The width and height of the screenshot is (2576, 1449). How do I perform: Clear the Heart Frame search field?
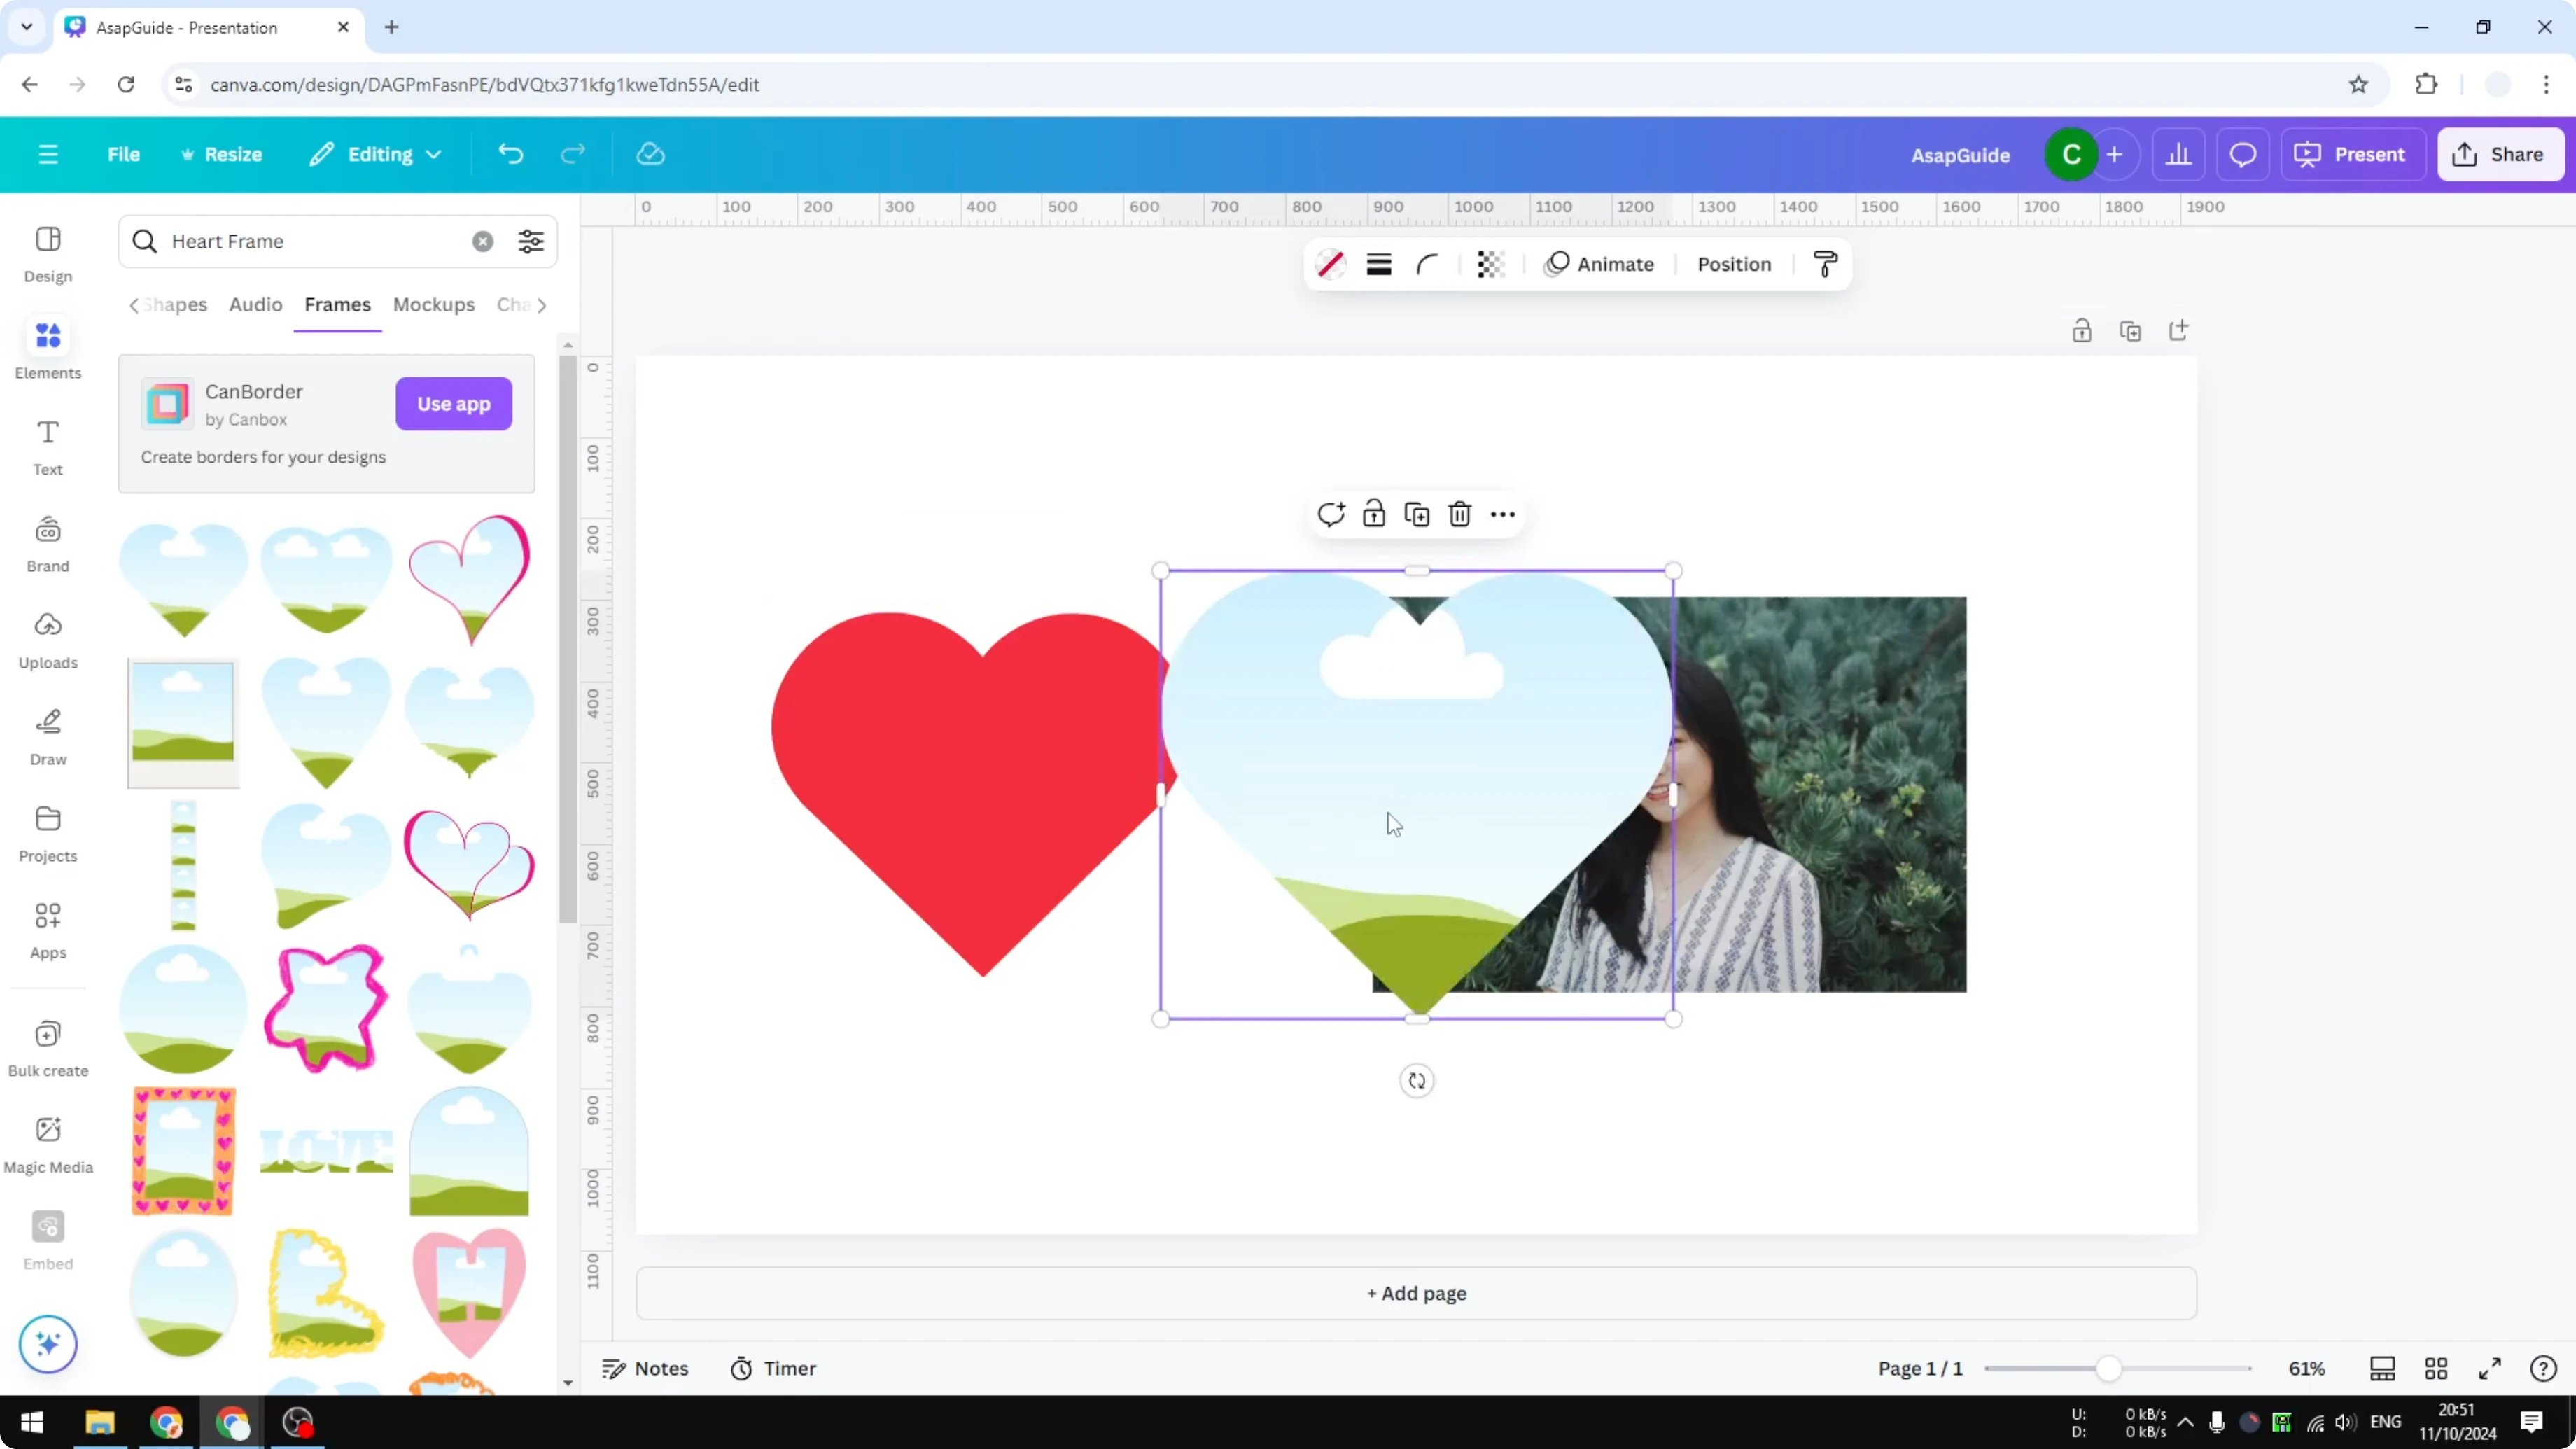(483, 241)
